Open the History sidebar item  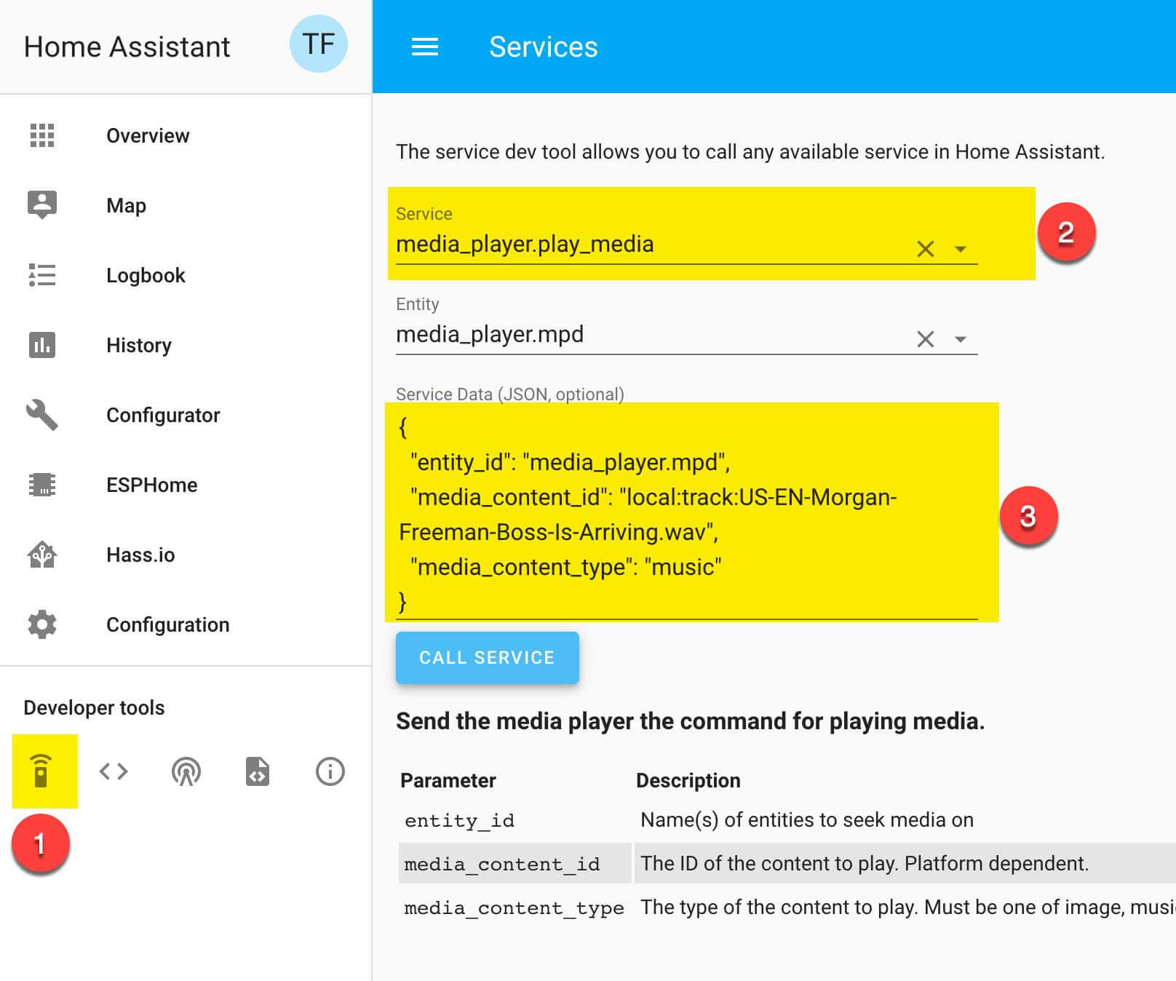[138, 346]
